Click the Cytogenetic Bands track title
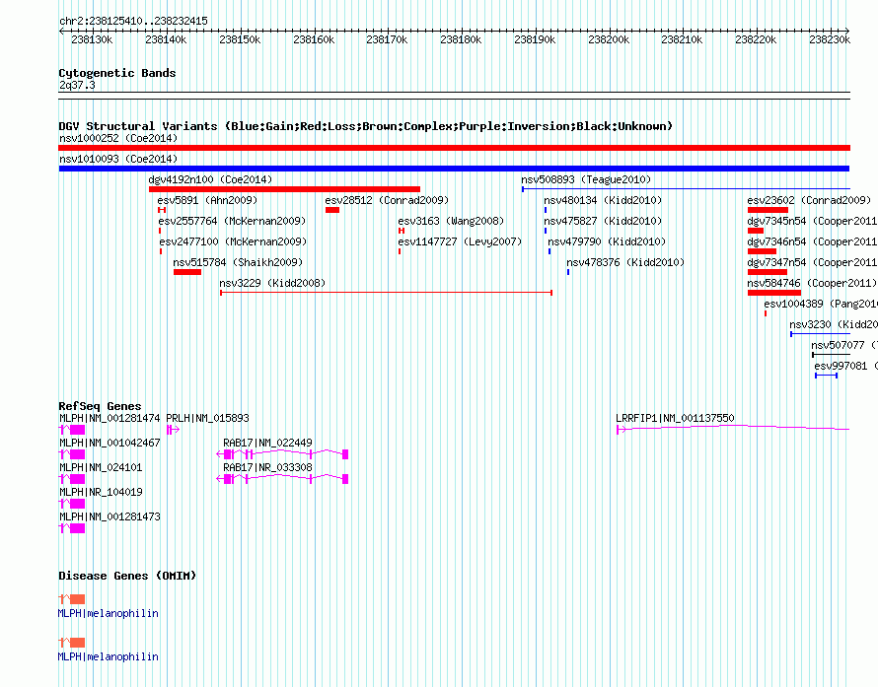 [117, 73]
